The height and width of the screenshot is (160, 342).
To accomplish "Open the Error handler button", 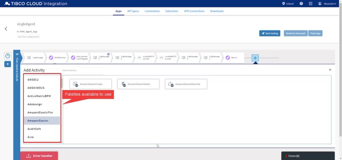I will (x=39, y=156).
